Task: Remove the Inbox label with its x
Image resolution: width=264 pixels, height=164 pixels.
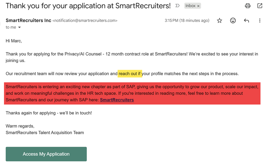Action: [x=198, y=6]
